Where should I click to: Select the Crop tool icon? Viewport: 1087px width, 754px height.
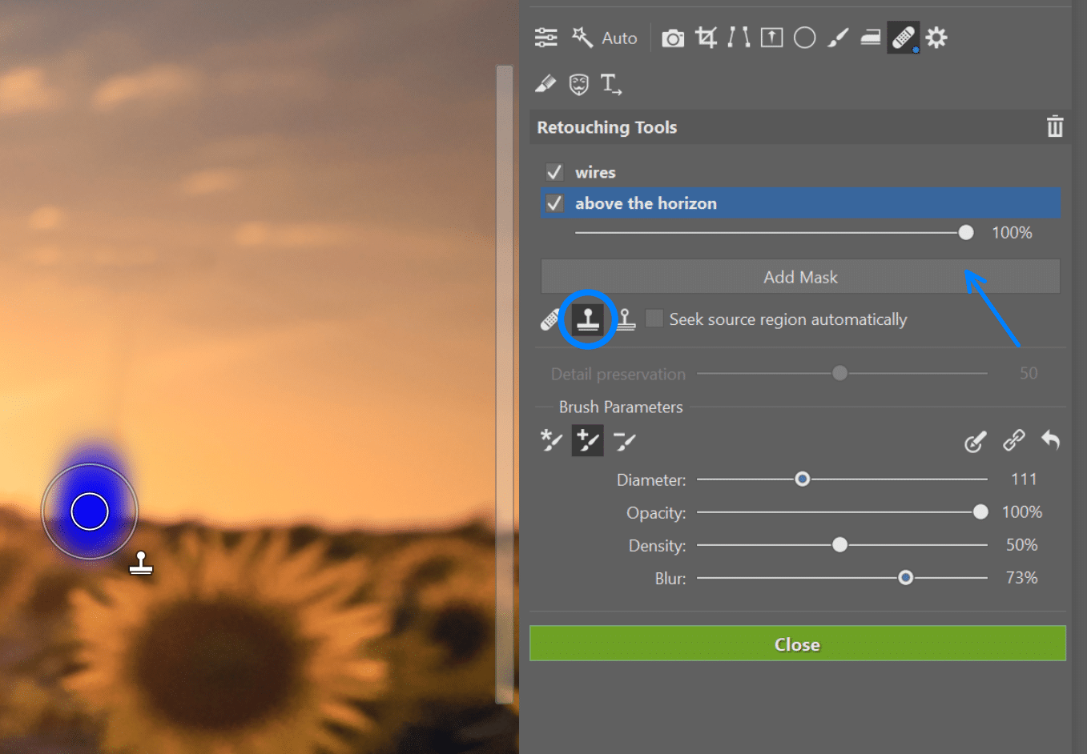click(706, 38)
